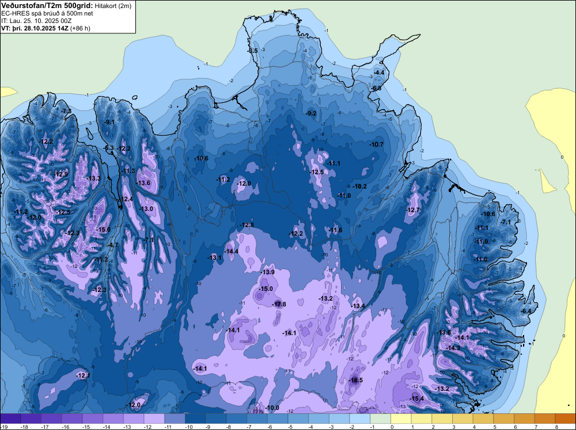Click the -12.9 temperature label
This screenshot has width=576, height=430.
tap(60, 174)
